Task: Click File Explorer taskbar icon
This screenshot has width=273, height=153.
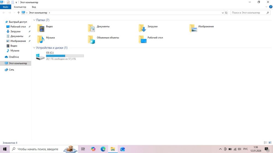Action: (x=113, y=149)
